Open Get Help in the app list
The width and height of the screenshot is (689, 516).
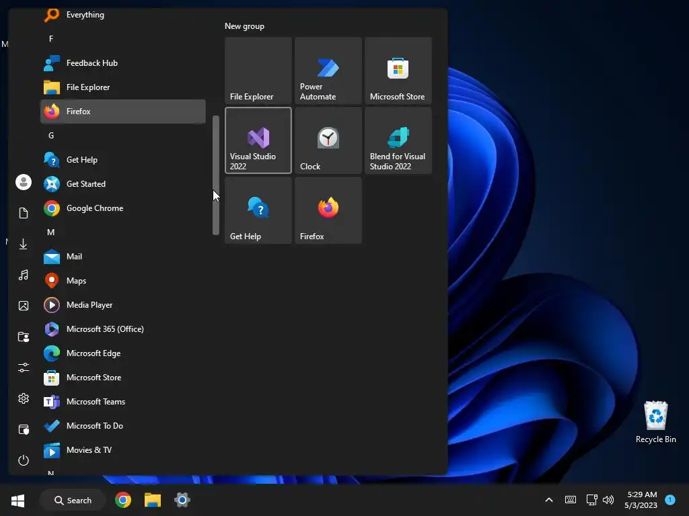(x=123, y=160)
